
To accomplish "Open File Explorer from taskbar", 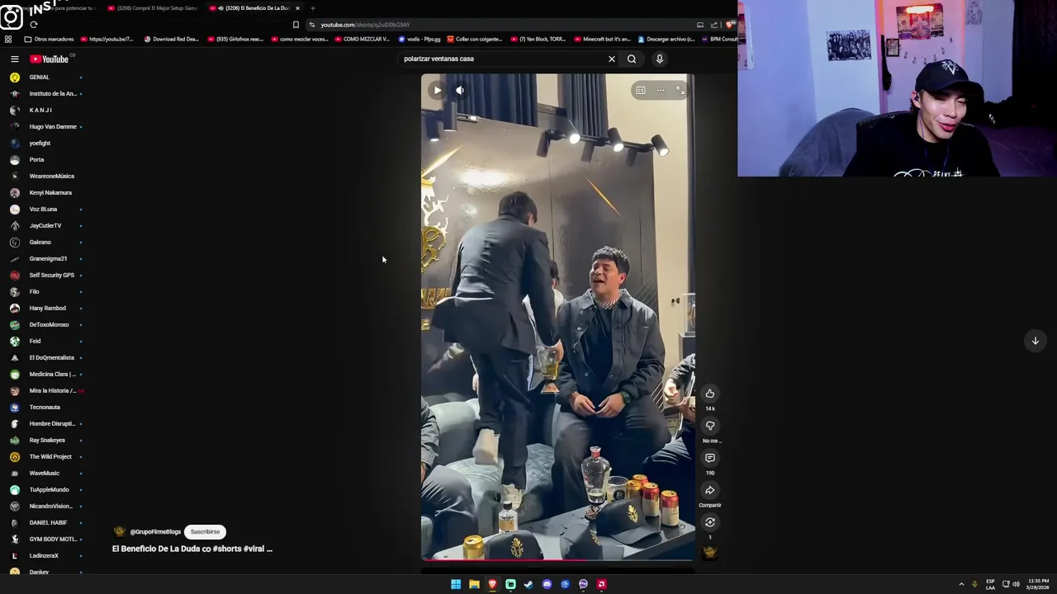I will pyautogui.click(x=474, y=584).
